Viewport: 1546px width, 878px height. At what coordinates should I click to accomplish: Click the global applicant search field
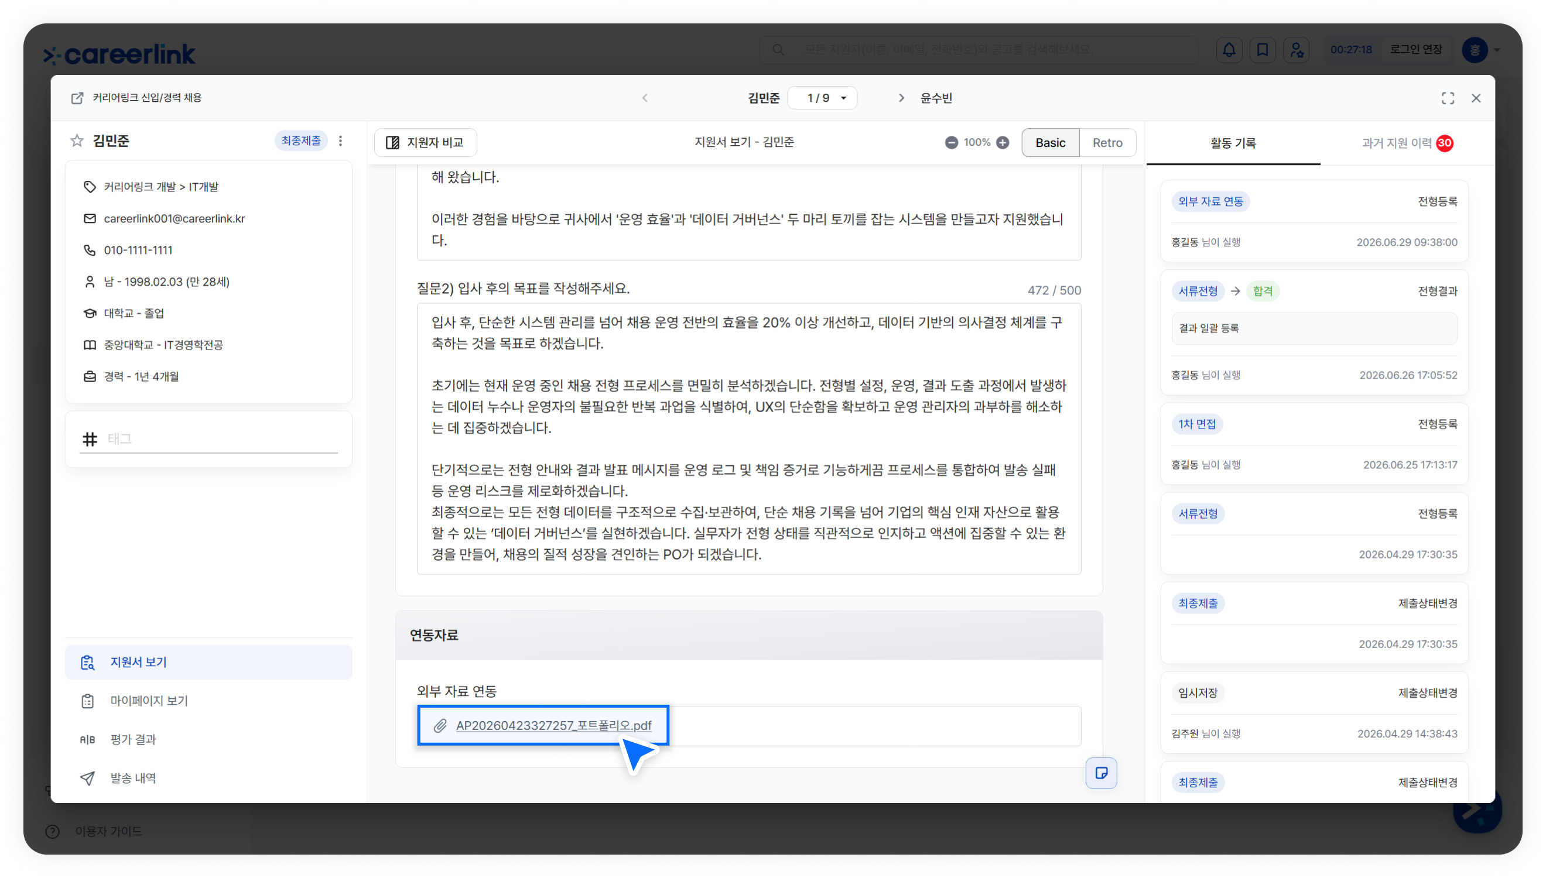(979, 49)
